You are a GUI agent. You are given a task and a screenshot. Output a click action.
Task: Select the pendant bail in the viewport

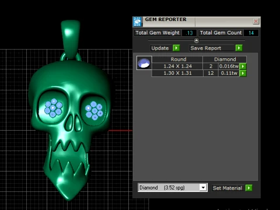[x=71, y=38]
